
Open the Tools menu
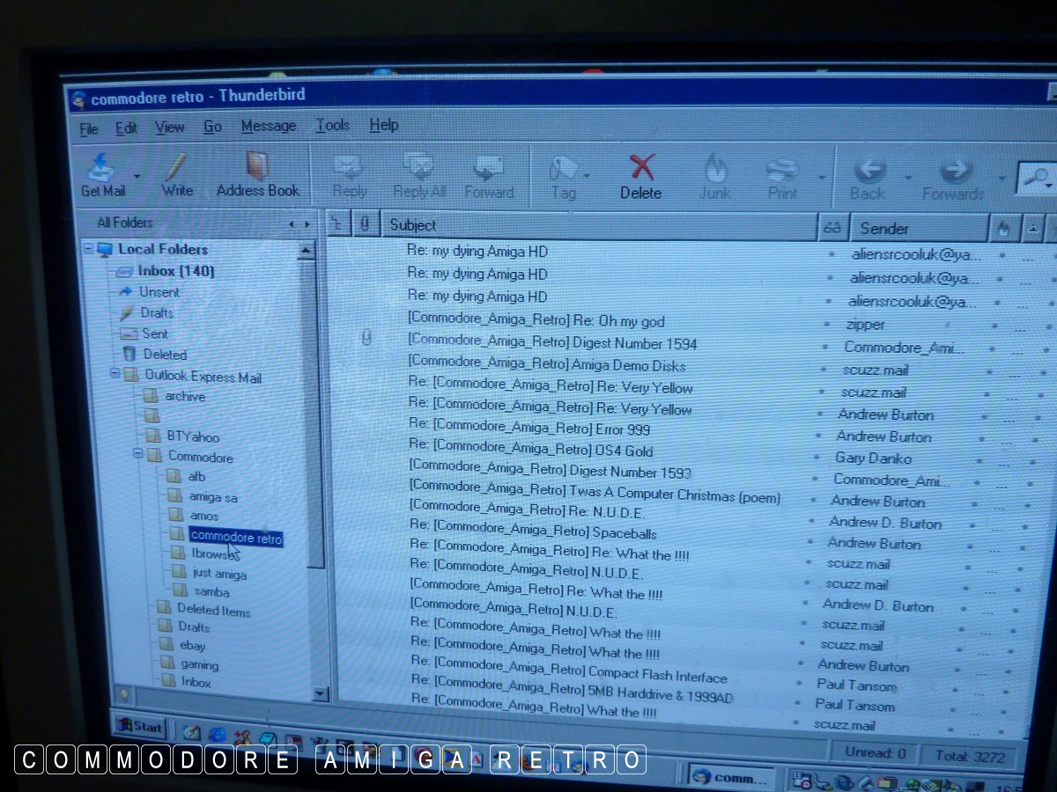pyautogui.click(x=333, y=126)
